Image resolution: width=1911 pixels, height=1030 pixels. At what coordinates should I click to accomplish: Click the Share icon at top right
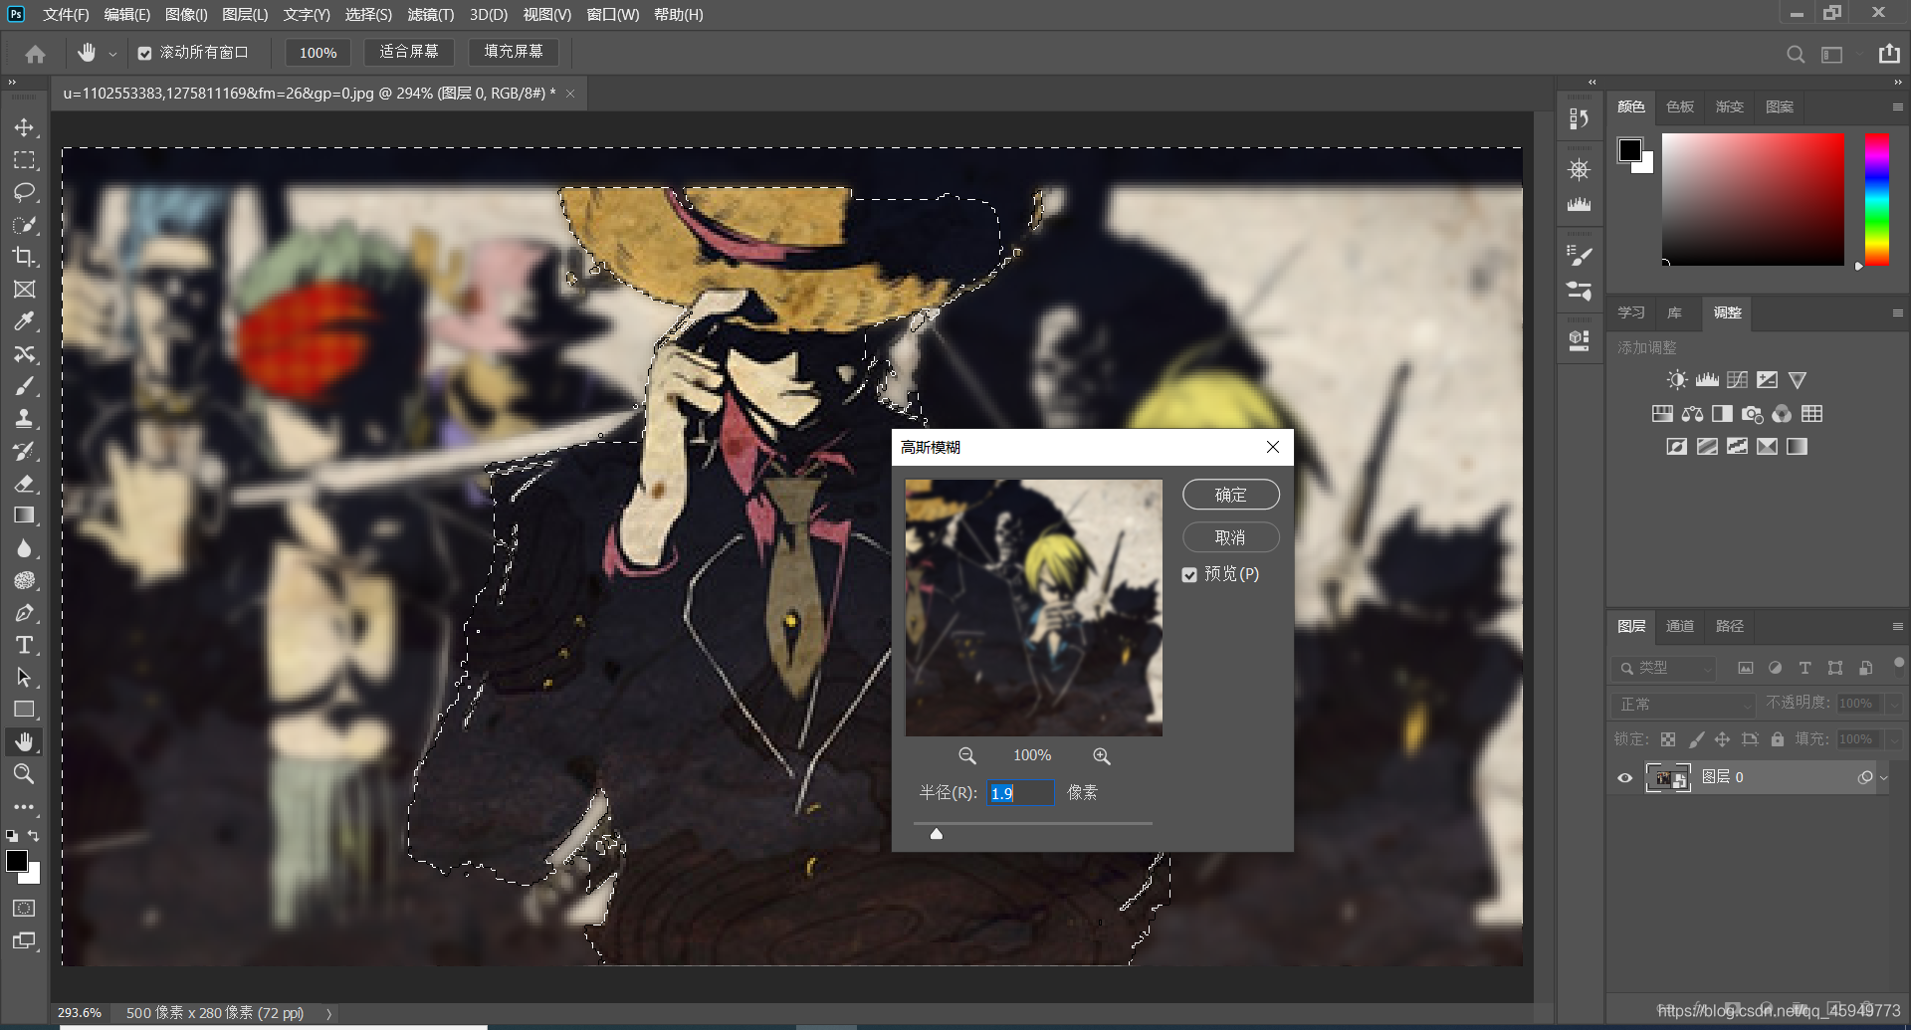pyautogui.click(x=1889, y=54)
